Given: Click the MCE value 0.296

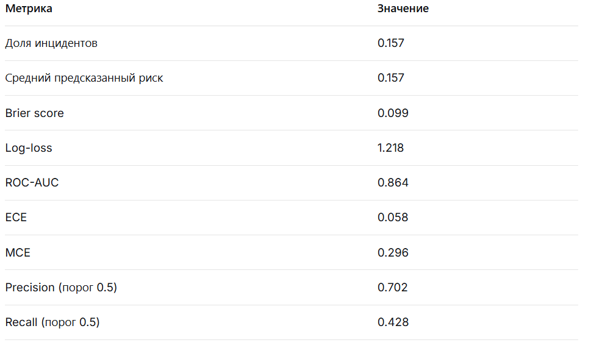Looking at the screenshot, I should click(393, 252).
